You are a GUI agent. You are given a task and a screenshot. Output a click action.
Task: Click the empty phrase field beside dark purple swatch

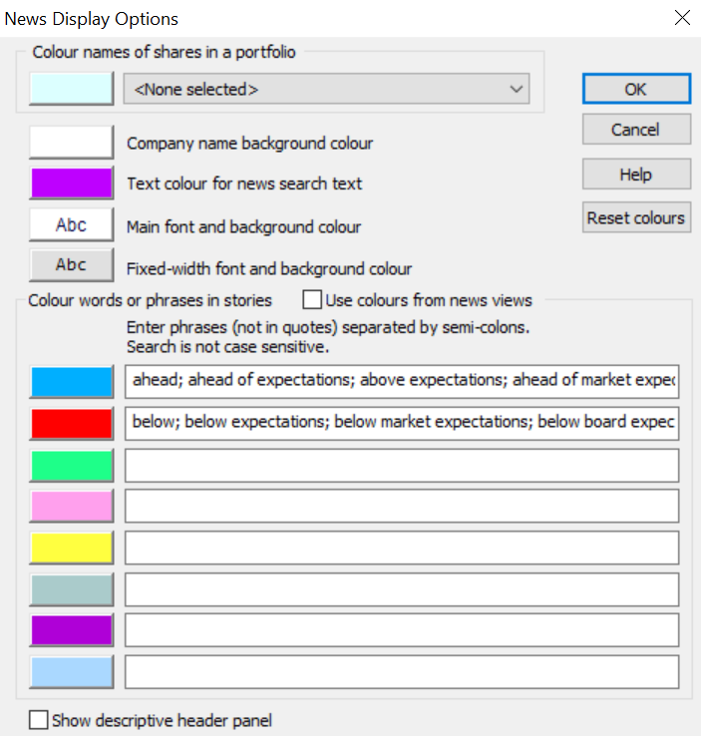(402, 630)
